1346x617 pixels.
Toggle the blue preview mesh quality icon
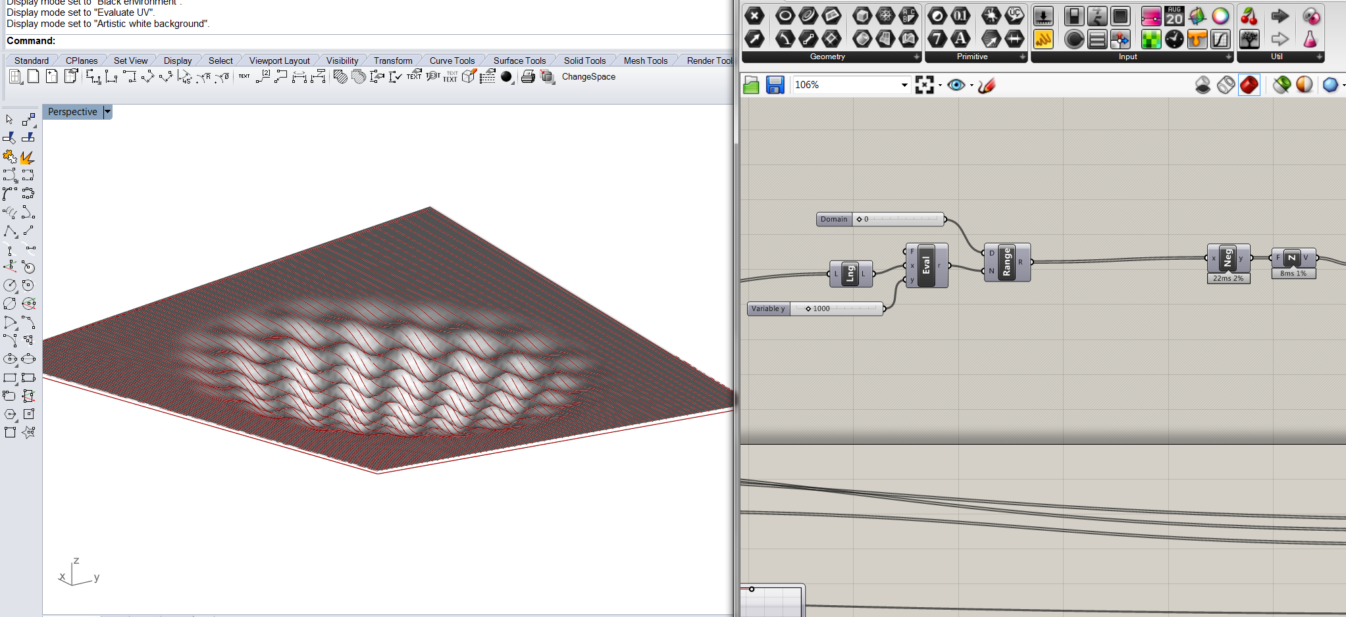[1330, 85]
